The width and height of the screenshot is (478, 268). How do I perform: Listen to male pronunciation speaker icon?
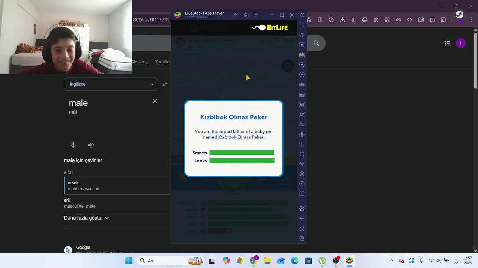[91, 145]
